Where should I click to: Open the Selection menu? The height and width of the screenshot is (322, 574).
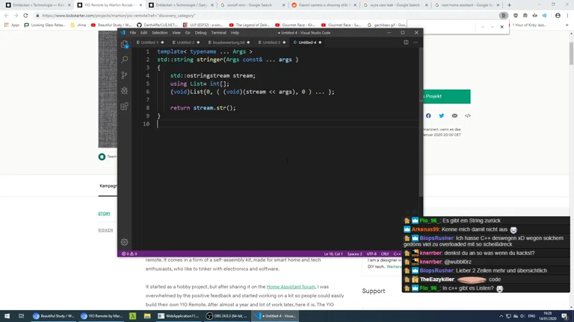tap(160, 33)
